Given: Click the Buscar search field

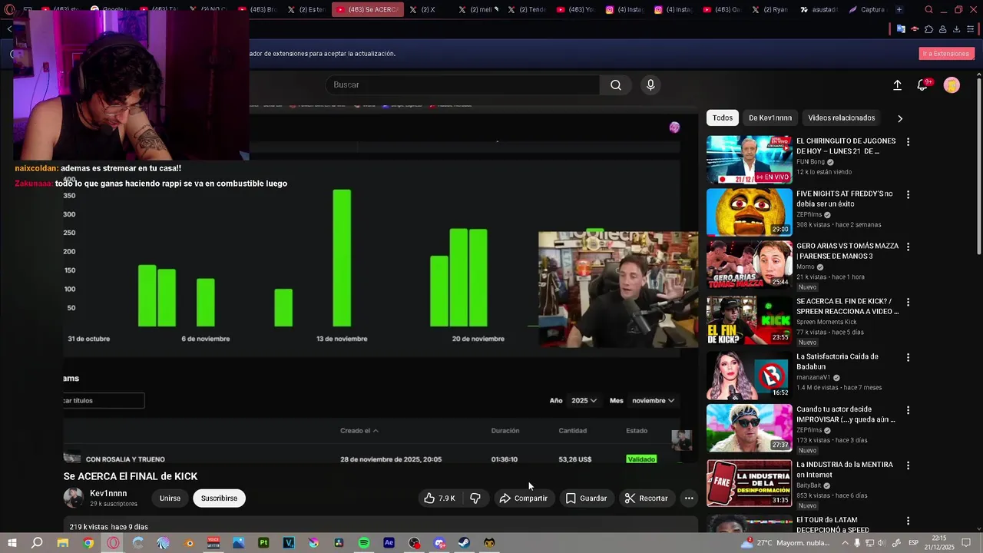Looking at the screenshot, I should pyautogui.click(x=462, y=85).
